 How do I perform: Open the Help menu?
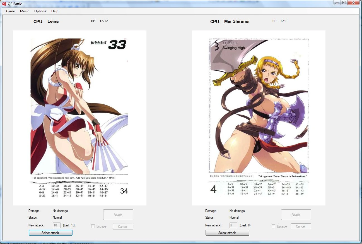55,11
